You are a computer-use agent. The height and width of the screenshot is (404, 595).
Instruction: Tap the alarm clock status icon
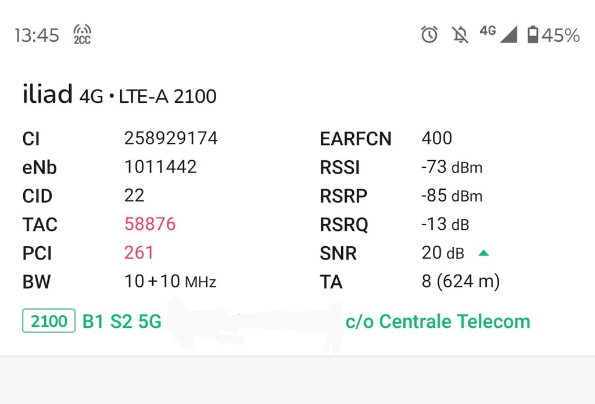[429, 34]
